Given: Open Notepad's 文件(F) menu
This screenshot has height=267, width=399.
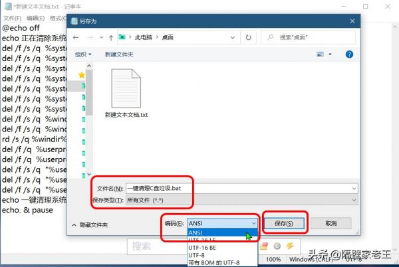Looking at the screenshot, I should pyautogui.click(x=12, y=19).
